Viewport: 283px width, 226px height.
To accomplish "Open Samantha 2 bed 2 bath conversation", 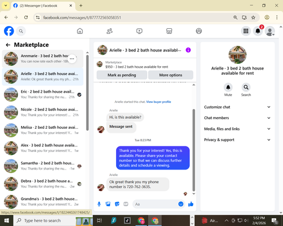I will (42, 166).
